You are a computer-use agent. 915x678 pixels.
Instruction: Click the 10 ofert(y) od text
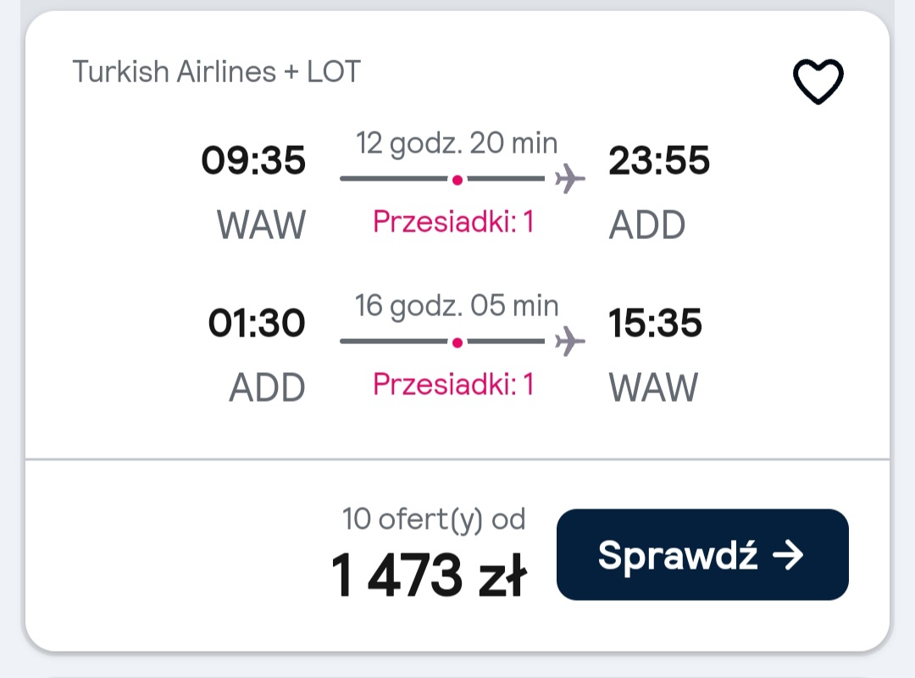(x=434, y=520)
